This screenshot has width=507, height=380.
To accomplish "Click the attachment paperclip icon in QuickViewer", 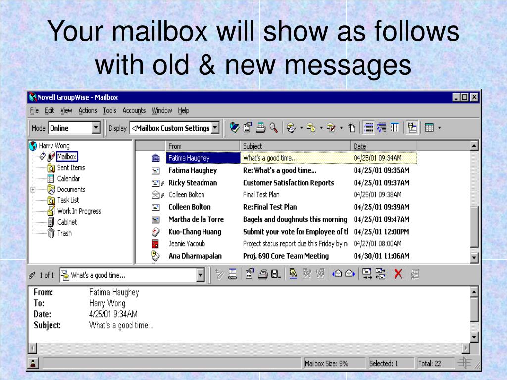I will 32,275.
